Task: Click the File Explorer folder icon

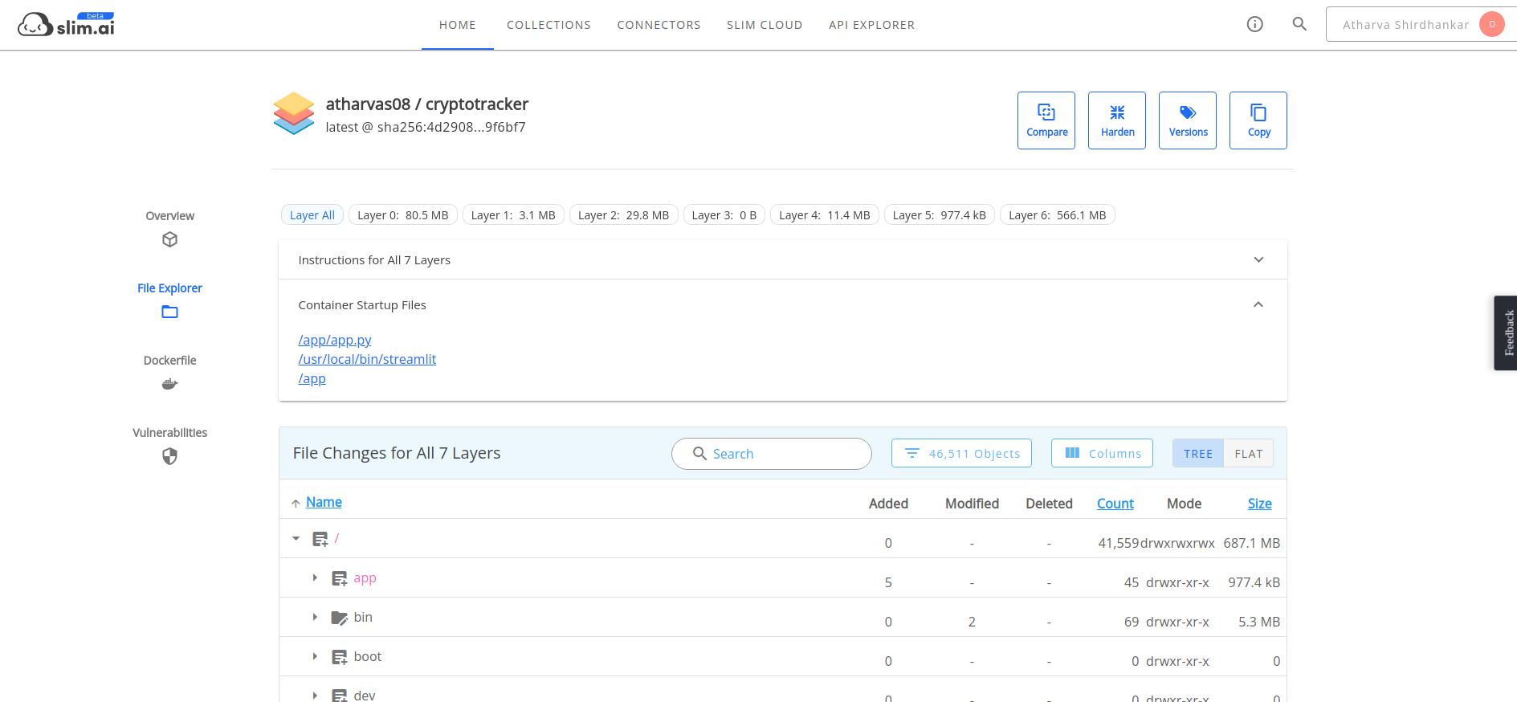Action: point(169,312)
